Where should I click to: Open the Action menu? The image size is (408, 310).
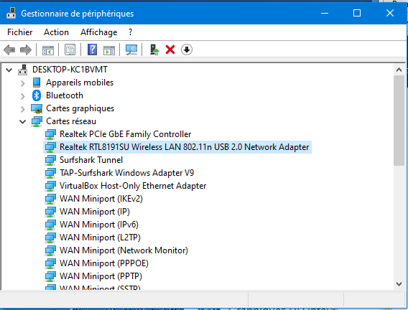tap(56, 32)
